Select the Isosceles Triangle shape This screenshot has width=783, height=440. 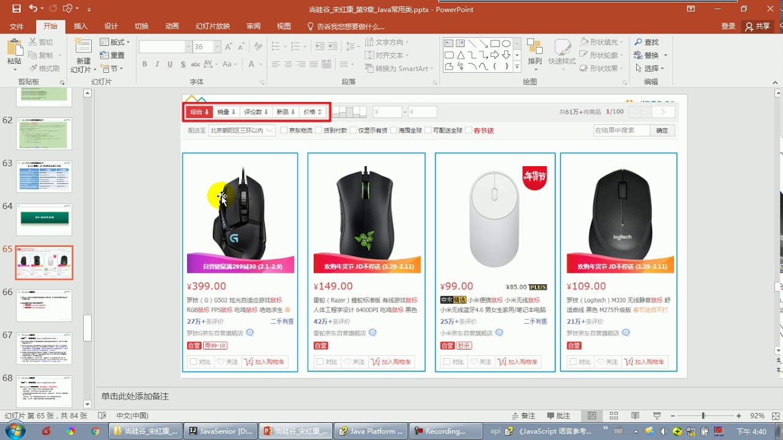[460, 55]
